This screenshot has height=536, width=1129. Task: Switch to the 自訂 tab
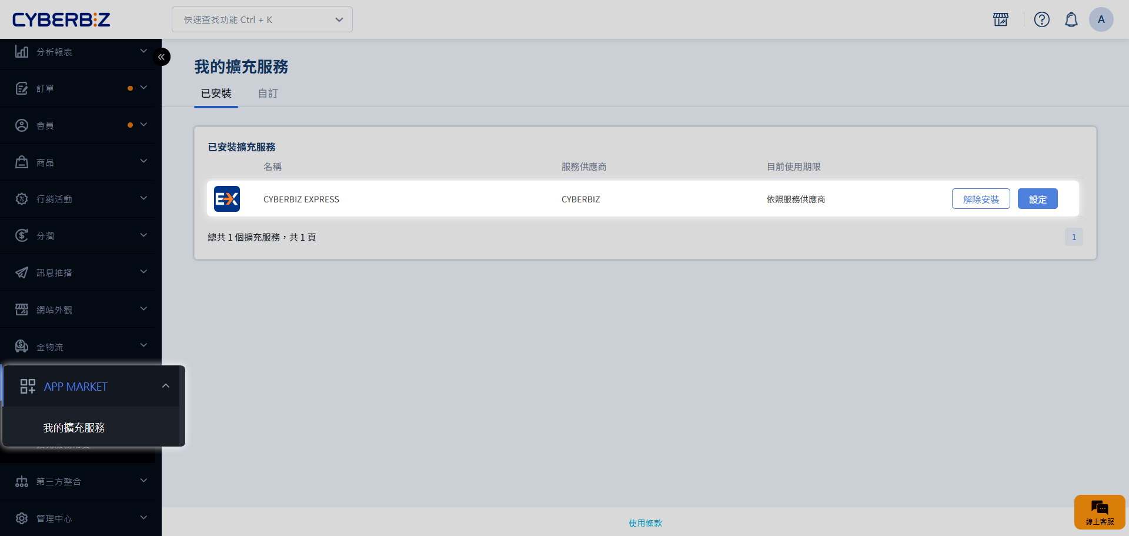point(268,94)
